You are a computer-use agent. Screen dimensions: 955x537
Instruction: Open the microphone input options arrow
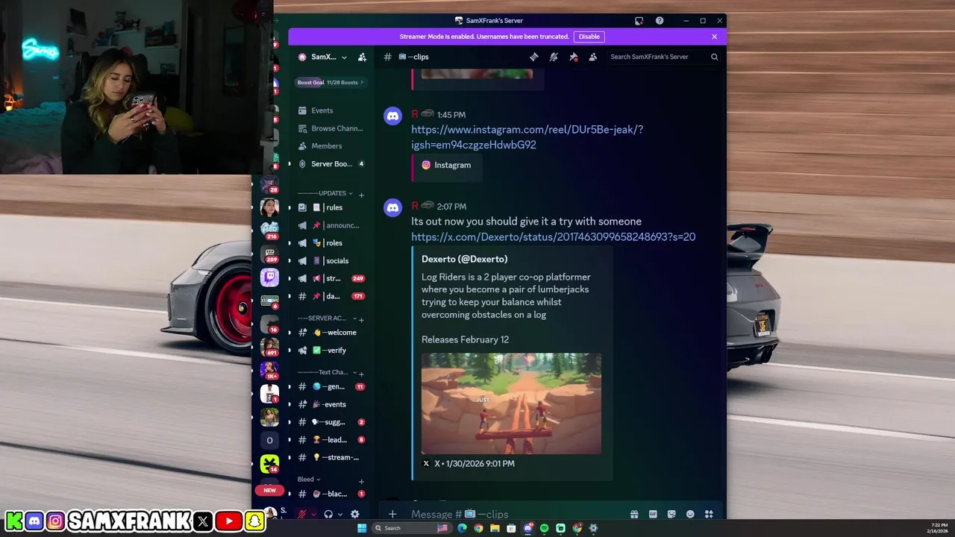point(313,514)
